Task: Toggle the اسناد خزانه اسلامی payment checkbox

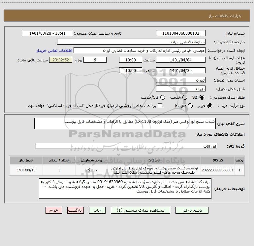Action: pos(160,106)
